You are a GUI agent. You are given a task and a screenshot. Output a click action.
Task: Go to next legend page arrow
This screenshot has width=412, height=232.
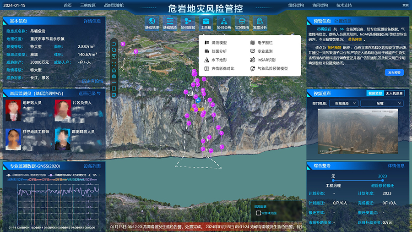(100, 175)
